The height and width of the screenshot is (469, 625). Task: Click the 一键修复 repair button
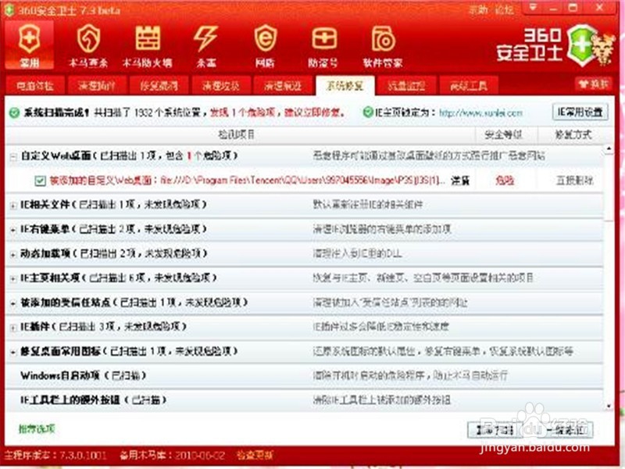coord(566,430)
